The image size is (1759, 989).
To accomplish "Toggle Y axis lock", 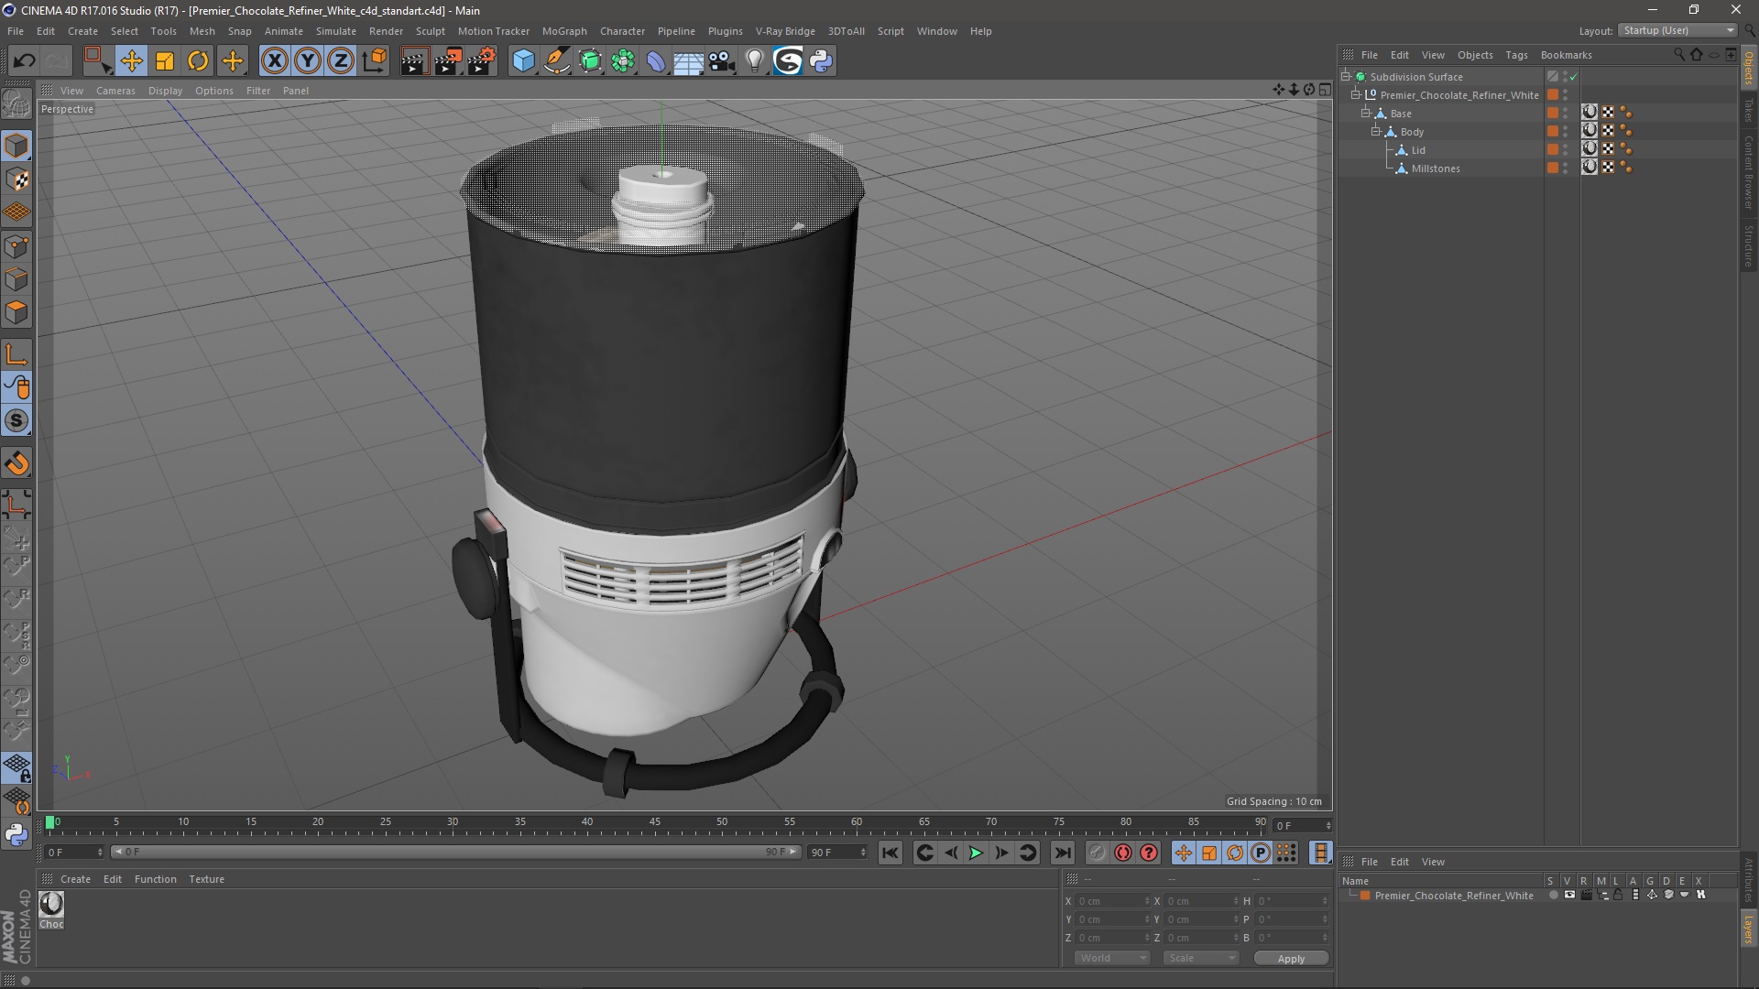I will point(308,61).
